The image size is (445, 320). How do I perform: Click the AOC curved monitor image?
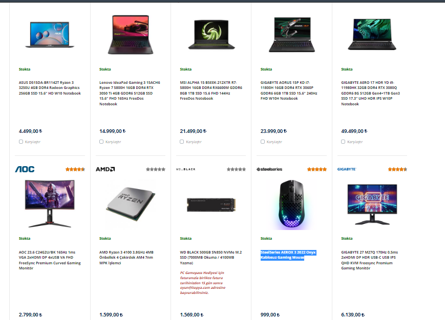[50, 203]
